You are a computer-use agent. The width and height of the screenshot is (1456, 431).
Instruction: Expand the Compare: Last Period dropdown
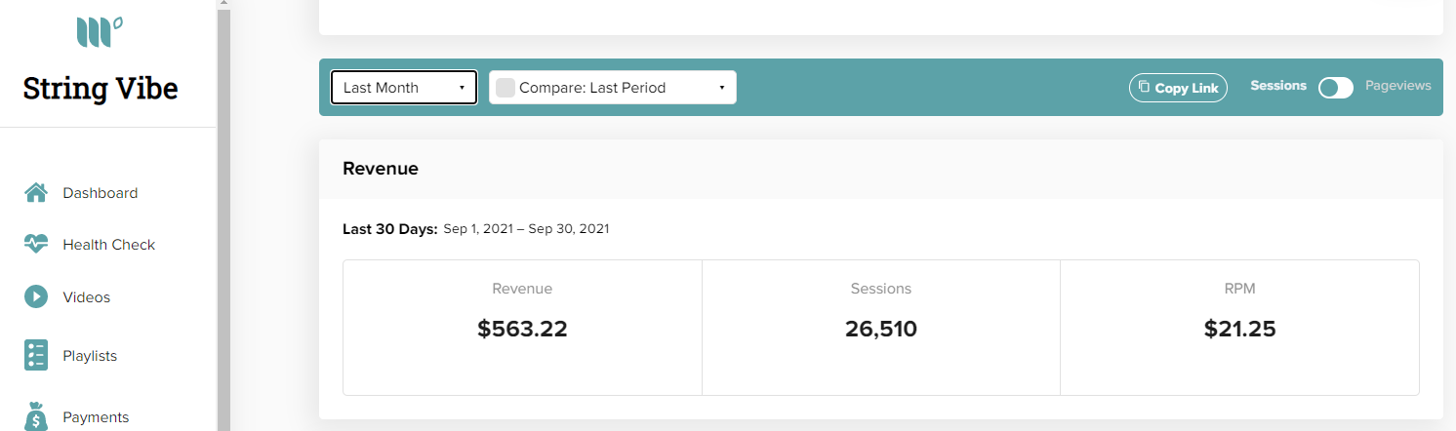613,88
